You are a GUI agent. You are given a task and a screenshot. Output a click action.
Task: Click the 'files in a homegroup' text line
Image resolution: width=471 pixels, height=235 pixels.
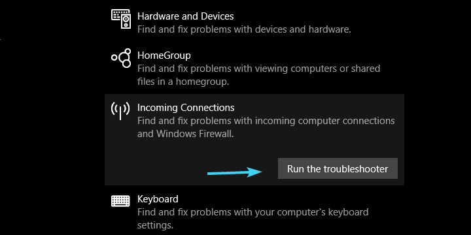tap(183, 82)
